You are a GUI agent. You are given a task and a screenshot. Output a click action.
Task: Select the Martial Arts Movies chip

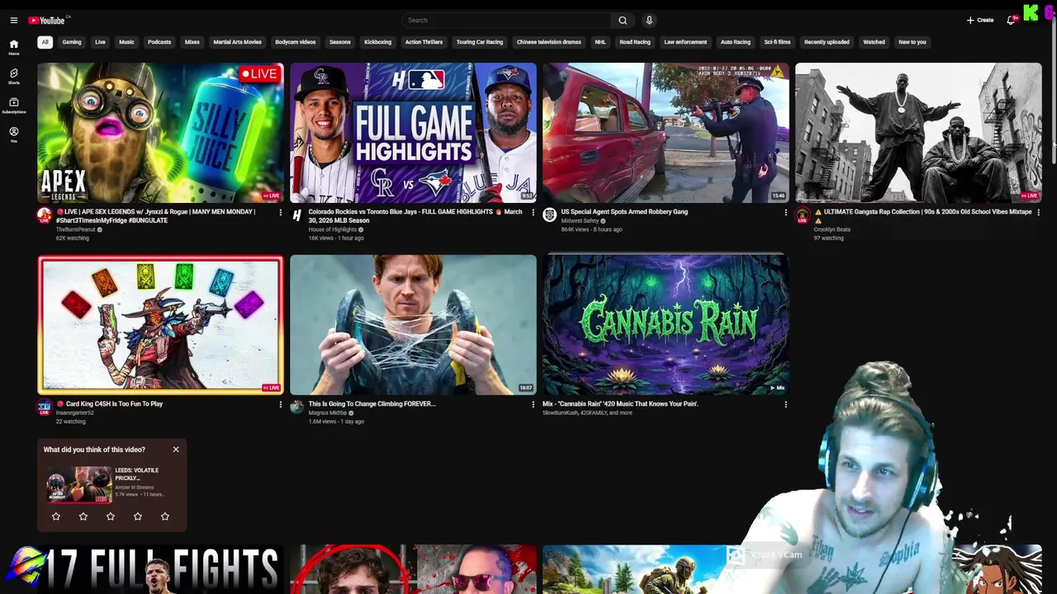238,42
